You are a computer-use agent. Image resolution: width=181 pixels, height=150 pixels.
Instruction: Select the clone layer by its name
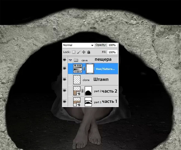click(x=86, y=80)
